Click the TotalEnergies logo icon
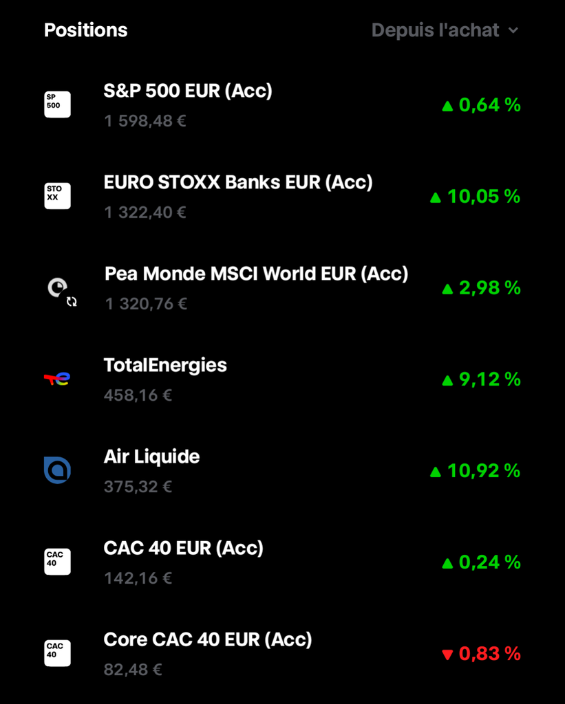565x704 pixels. pos(57,379)
